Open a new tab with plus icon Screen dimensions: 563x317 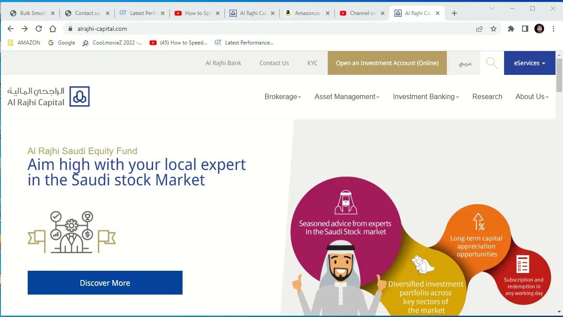pos(454,13)
